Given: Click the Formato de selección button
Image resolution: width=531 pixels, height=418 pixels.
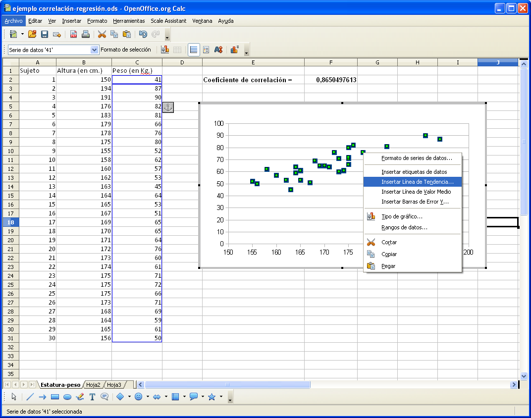Looking at the screenshot, I should pos(126,50).
